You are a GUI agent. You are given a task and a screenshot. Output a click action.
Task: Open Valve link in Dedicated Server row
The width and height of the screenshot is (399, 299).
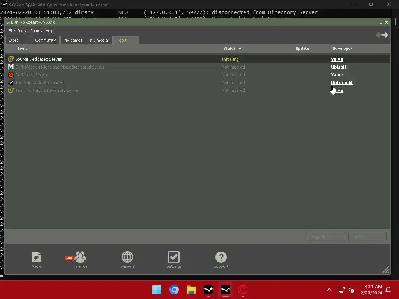coord(337,75)
